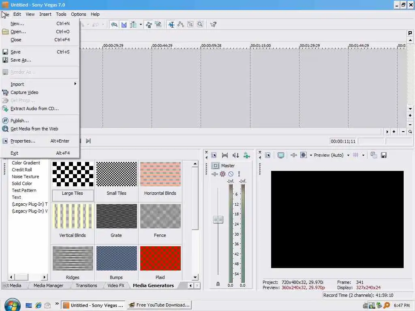Choose Capture Video menu entry
The width and height of the screenshot is (415, 311).
pos(40,92)
